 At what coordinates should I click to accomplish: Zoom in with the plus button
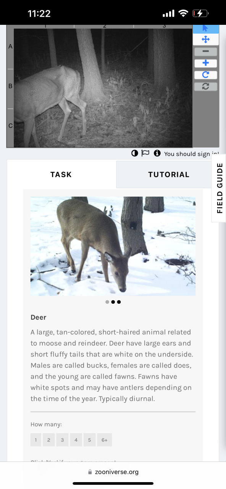[205, 63]
